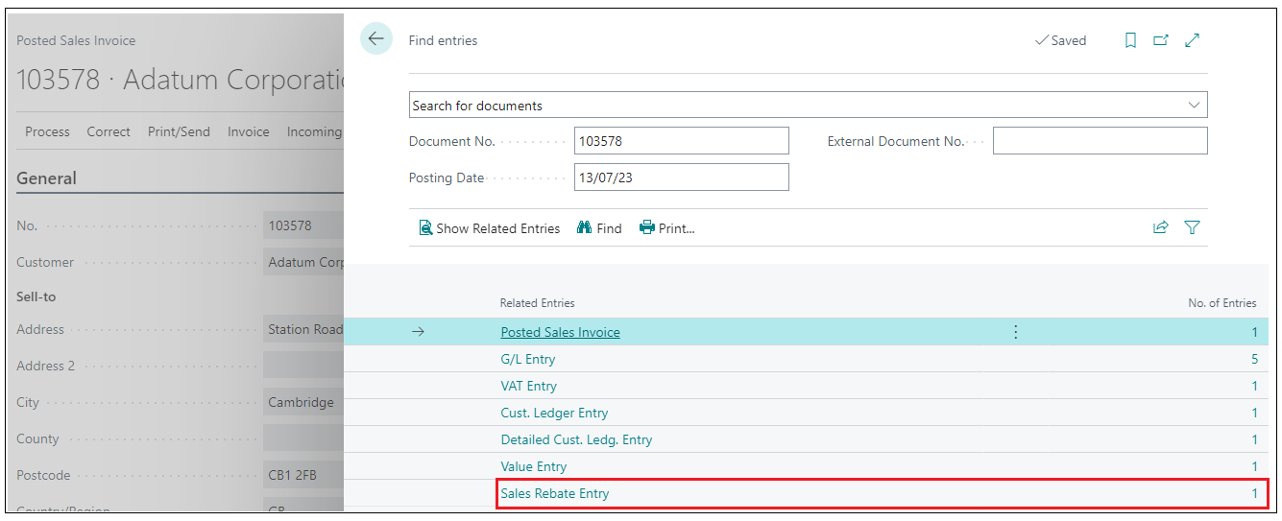Expand the Find entries page to full width

(x=1192, y=40)
